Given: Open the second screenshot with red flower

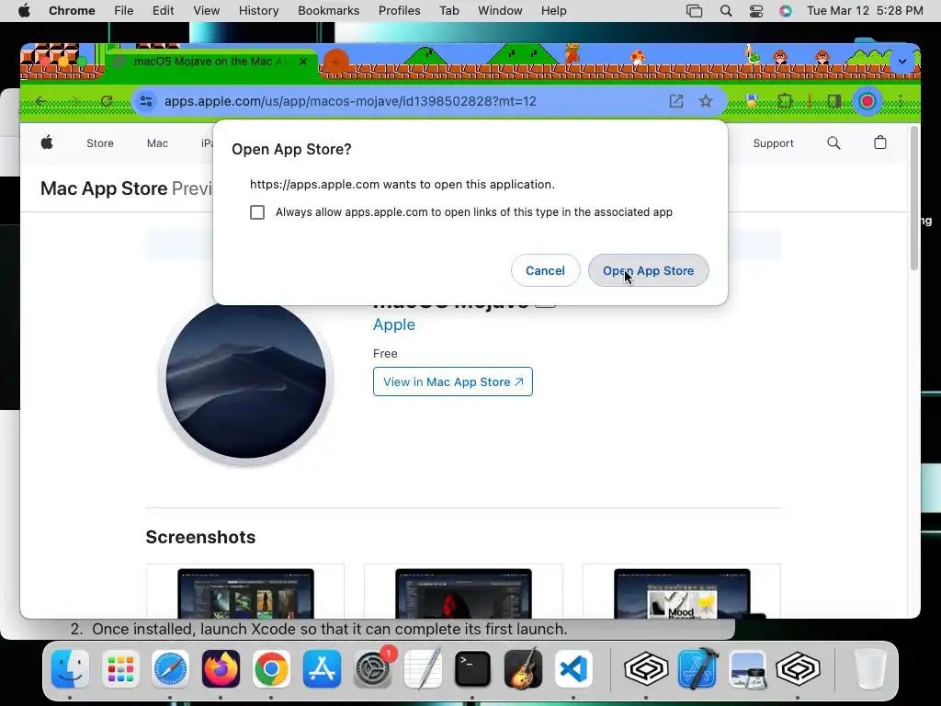Looking at the screenshot, I should tap(463, 592).
